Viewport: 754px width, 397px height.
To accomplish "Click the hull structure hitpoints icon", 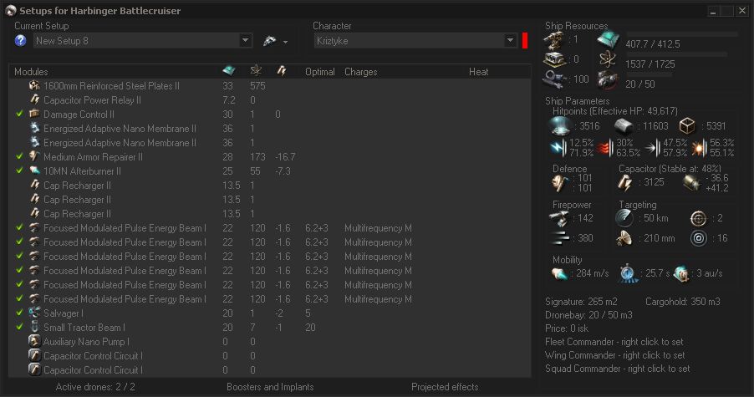I will 687,126.
